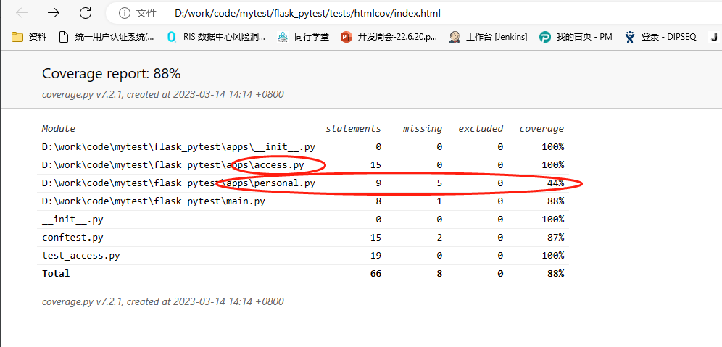Click missing count 5 for personal.py
Screen dimensions: 722x347
[439, 183]
